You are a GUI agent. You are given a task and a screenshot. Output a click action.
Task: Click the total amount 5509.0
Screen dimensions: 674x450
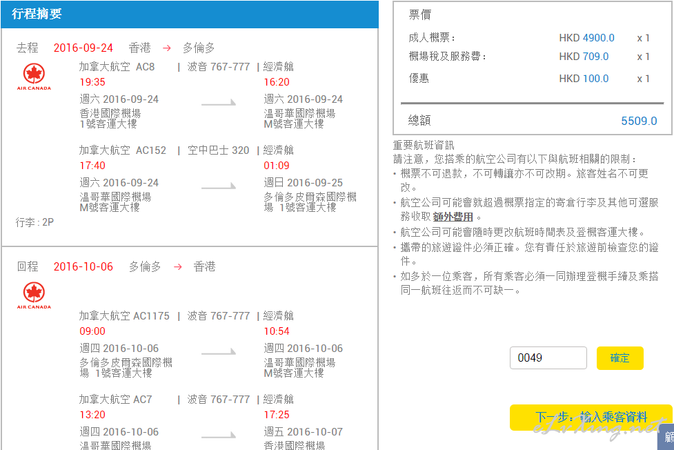point(639,121)
